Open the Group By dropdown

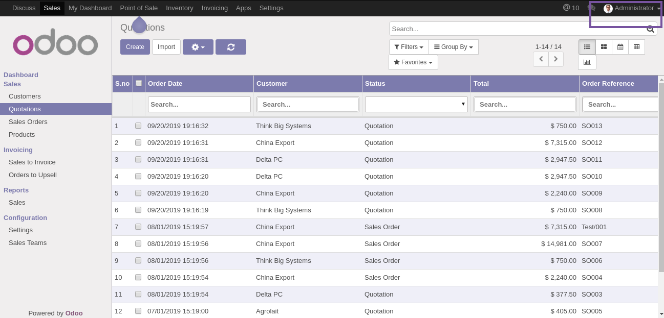pyautogui.click(x=454, y=47)
